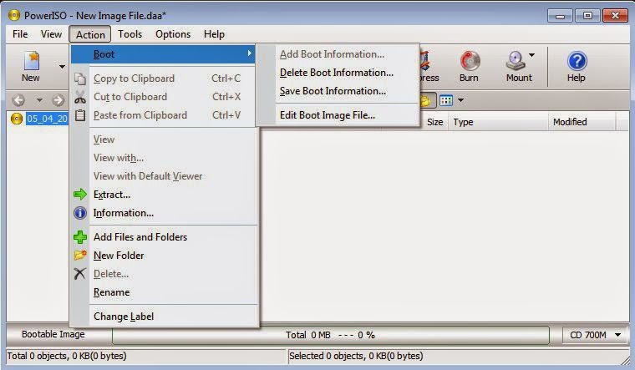
Task: Click the New image toolbar icon
Action: click(31, 61)
